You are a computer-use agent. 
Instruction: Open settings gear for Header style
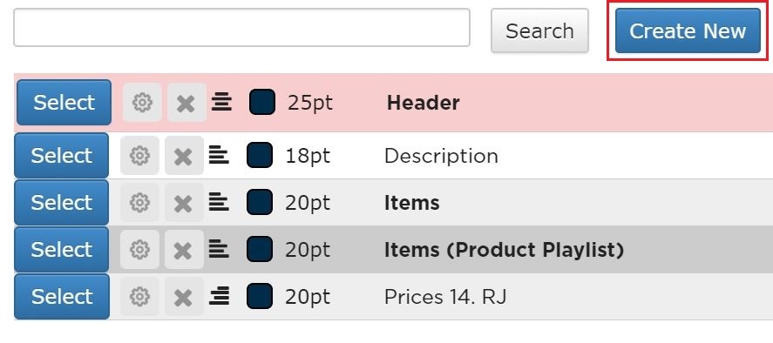[x=142, y=103]
